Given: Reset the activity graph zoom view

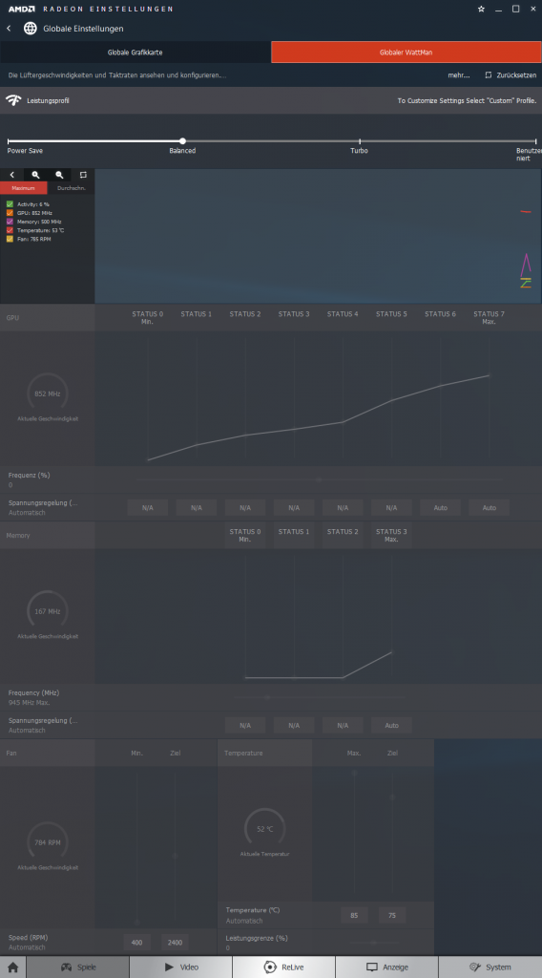Looking at the screenshot, I should click(83, 176).
